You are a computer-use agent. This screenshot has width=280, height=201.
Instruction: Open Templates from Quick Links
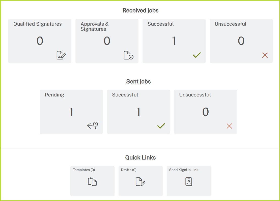pyautogui.click(x=92, y=181)
